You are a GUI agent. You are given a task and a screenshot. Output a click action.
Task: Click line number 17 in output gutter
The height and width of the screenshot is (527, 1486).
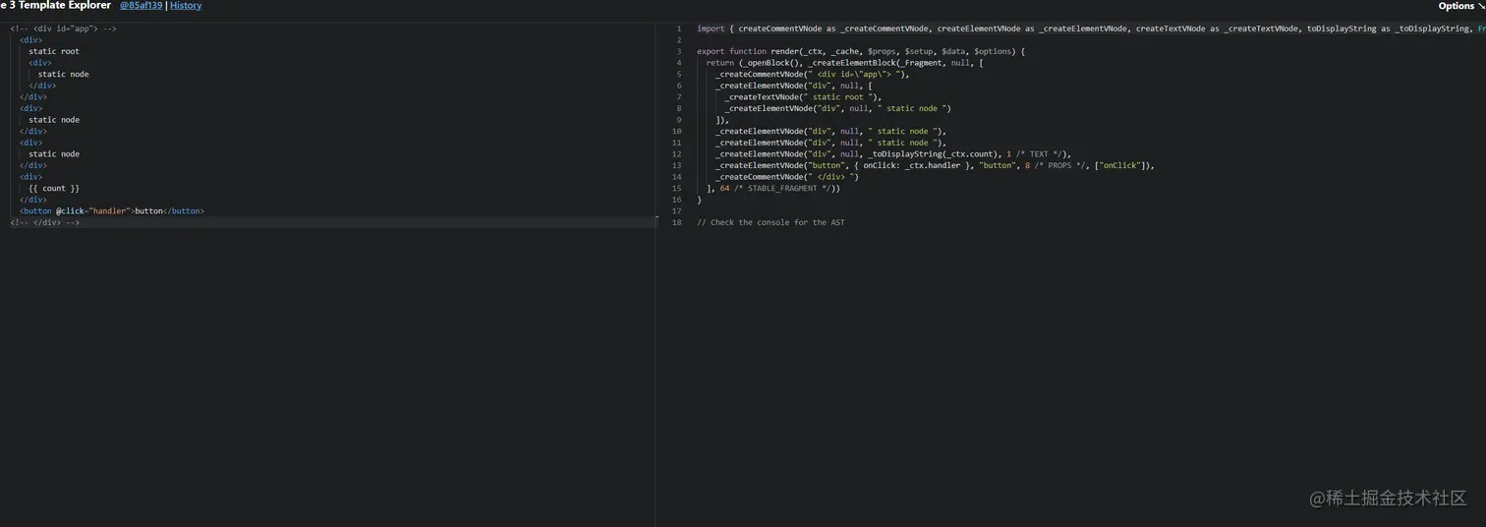tap(677, 211)
